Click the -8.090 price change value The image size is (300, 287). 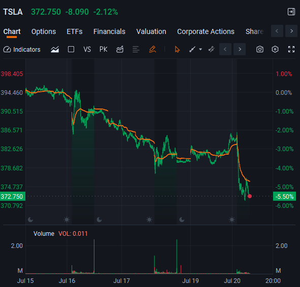pyautogui.click(x=77, y=12)
